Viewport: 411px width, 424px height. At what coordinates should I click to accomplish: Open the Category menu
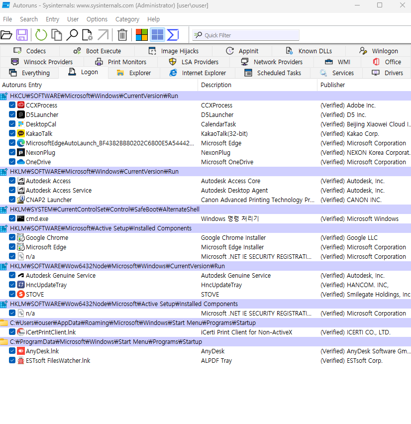[127, 19]
